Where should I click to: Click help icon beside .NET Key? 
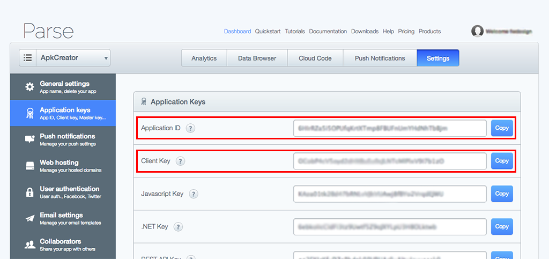coord(178,227)
